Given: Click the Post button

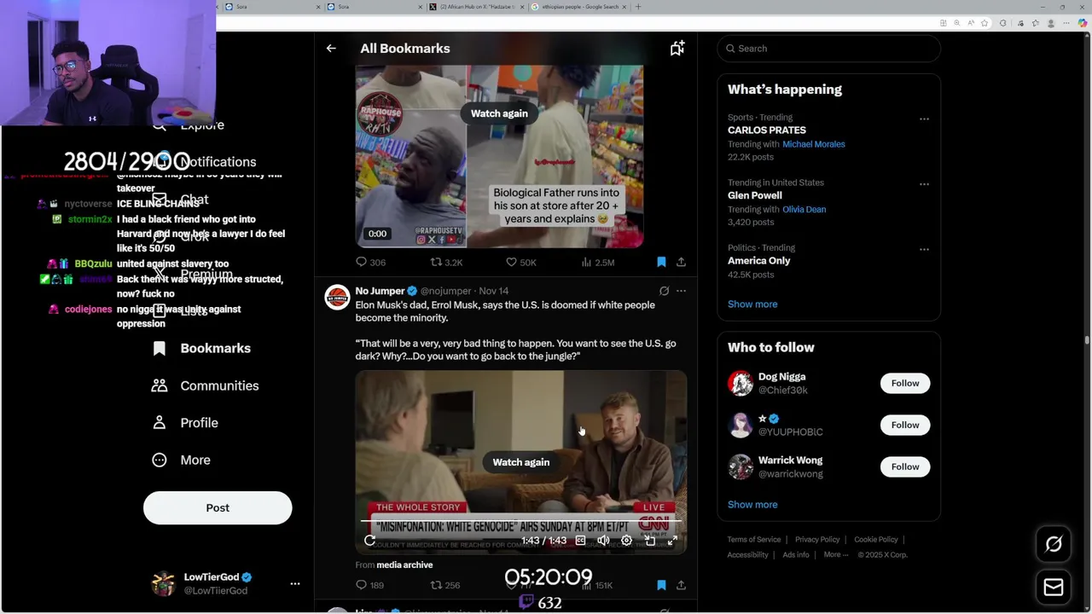Looking at the screenshot, I should pos(218,507).
